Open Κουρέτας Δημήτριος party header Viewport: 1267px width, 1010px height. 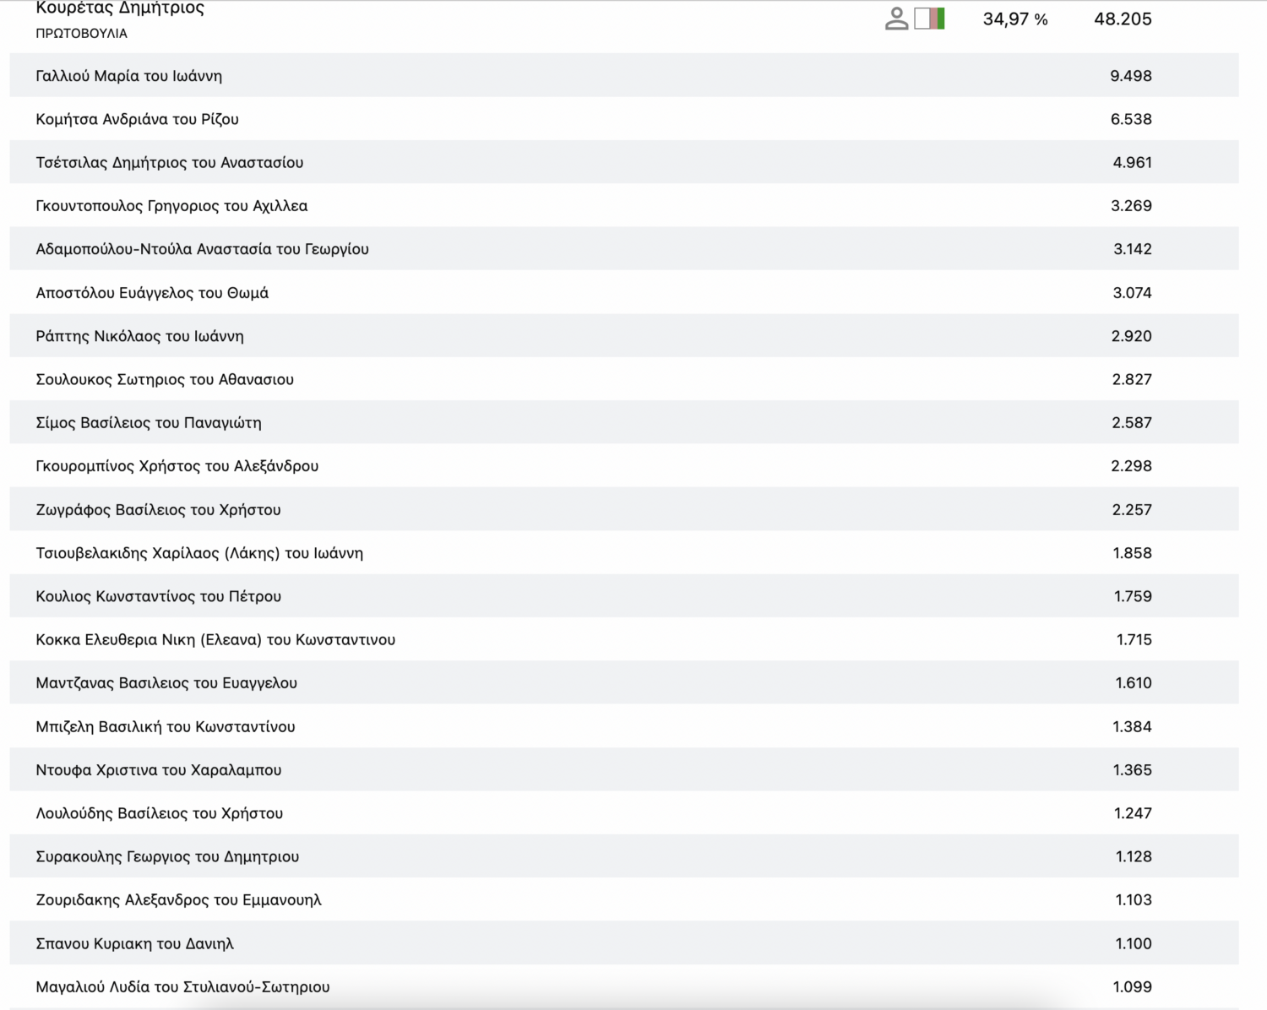click(120, 9)
